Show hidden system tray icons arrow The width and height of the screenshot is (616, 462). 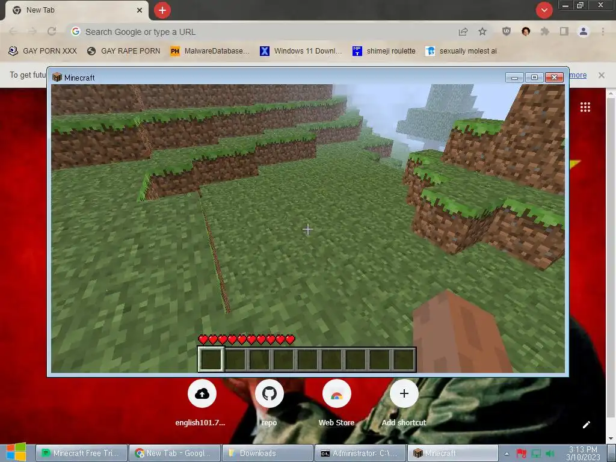(507, 454)
